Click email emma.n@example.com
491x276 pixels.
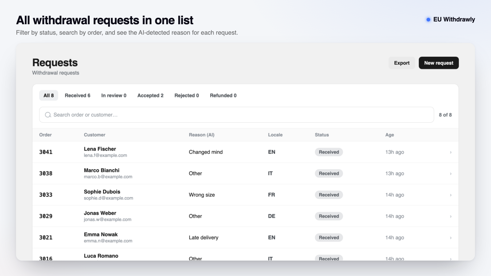[108, 241]
